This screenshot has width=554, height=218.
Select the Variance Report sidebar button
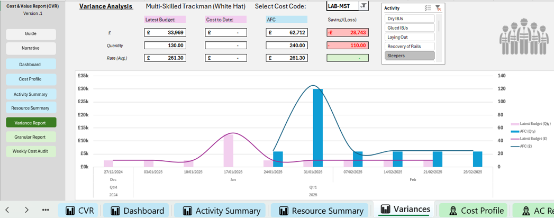(x=31, y=123)
